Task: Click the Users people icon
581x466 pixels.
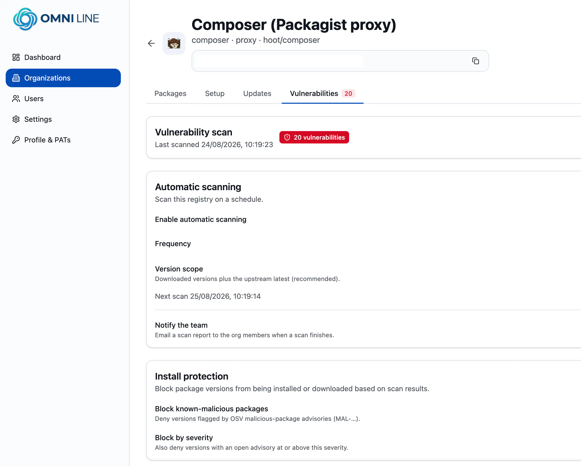Action: point(16,99)
